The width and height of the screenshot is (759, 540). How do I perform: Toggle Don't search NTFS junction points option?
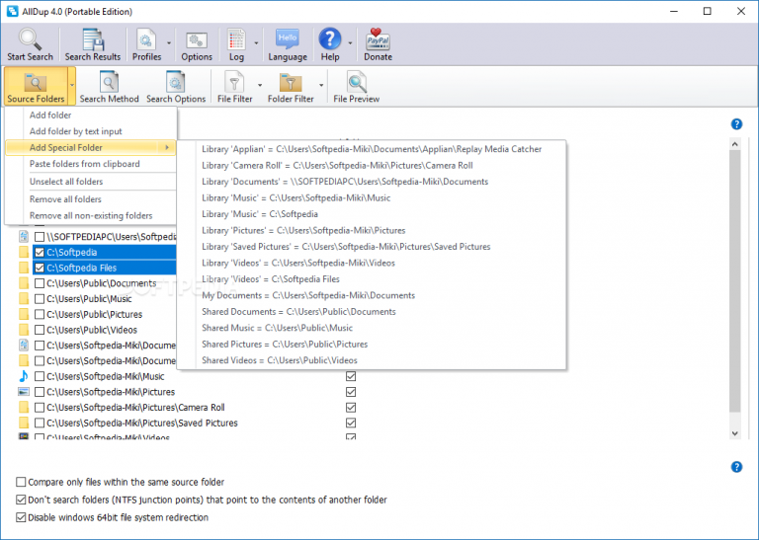[x=21, y=500]
